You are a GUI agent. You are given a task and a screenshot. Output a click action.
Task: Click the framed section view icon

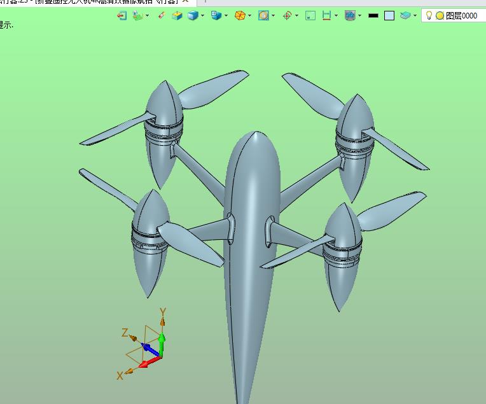point(263,15)
